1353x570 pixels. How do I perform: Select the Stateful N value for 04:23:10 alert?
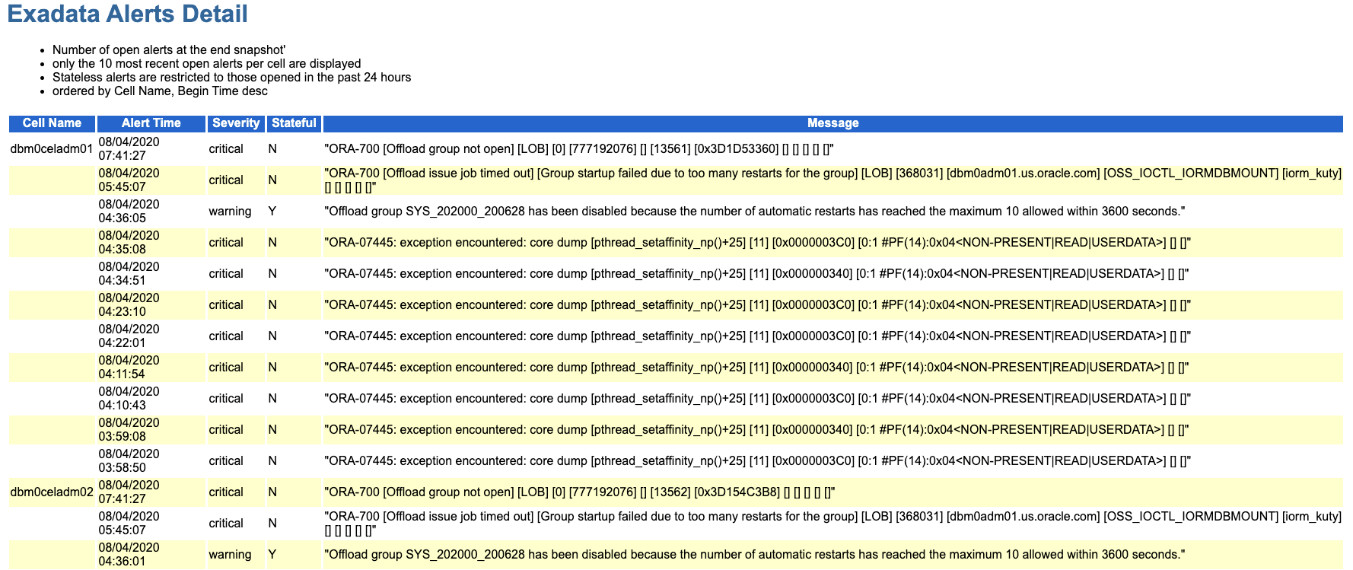coord(272,305)
